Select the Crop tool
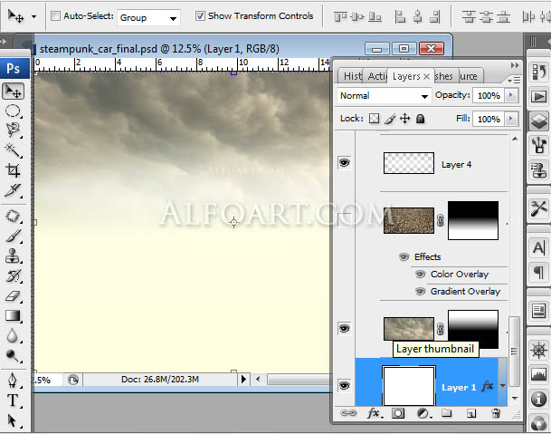This screenshot has width=551, height=434. [13, 170]
